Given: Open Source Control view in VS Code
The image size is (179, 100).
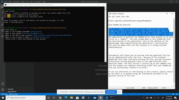Looking at the screenshot, I should coord(3,18).
